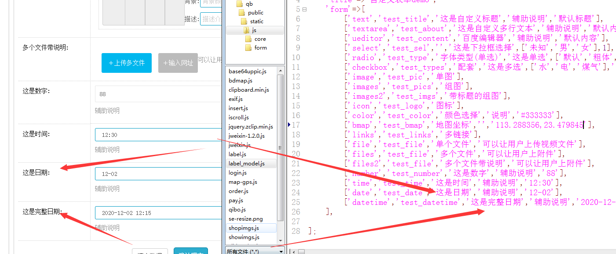Click the core folder icon
The height and width of the screenshot is (254, 616).
click(248, 39)
